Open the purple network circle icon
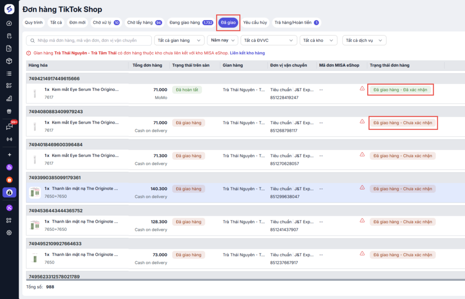Viewport: 465px width, 299px height. click(x=9, y=208)
